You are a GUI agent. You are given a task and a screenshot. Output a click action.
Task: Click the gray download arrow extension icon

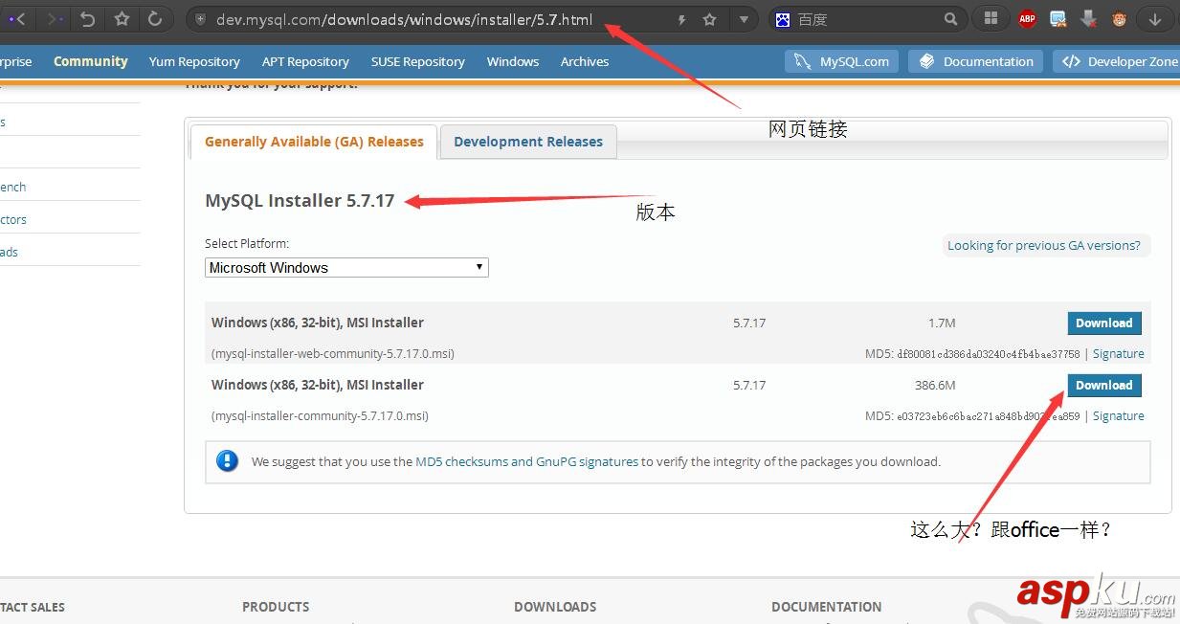coord(1088,18)
